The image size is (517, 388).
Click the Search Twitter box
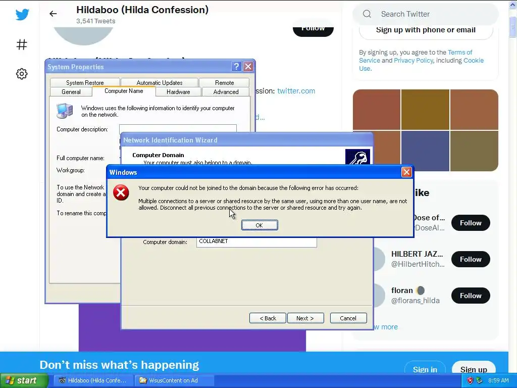[x=425, y=14]
